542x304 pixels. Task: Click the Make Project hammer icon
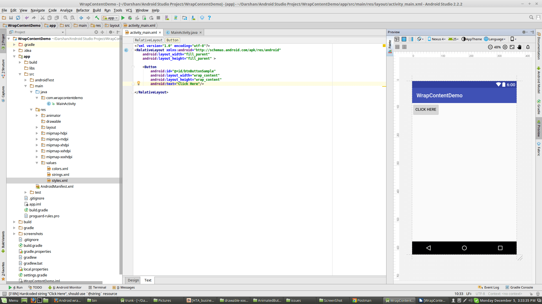(97, 18)
